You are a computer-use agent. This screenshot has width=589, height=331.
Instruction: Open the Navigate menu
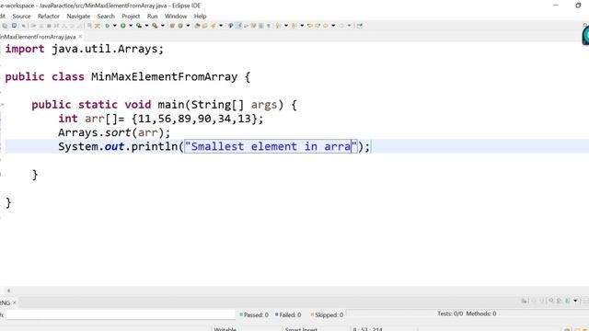(78, 17)
